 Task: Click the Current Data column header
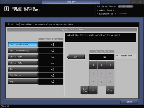(x=51, y=39)
